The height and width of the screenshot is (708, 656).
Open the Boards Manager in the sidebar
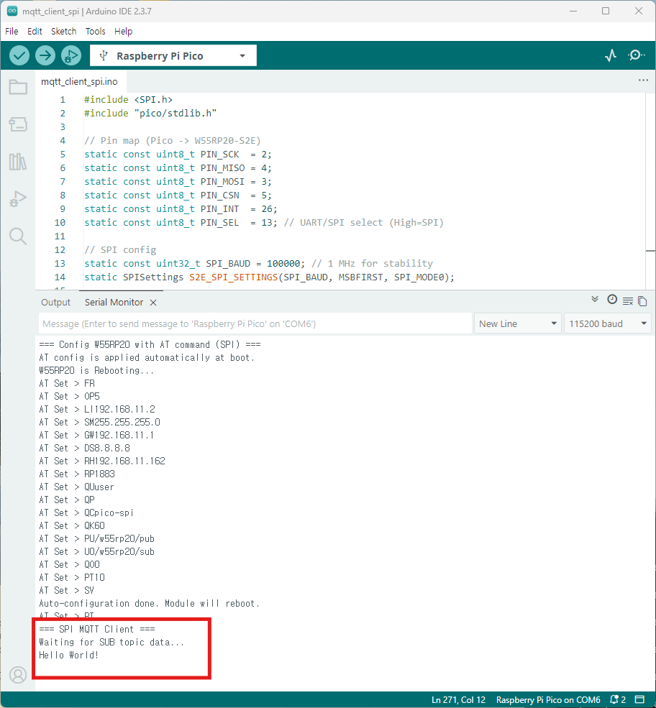point(18,124)
